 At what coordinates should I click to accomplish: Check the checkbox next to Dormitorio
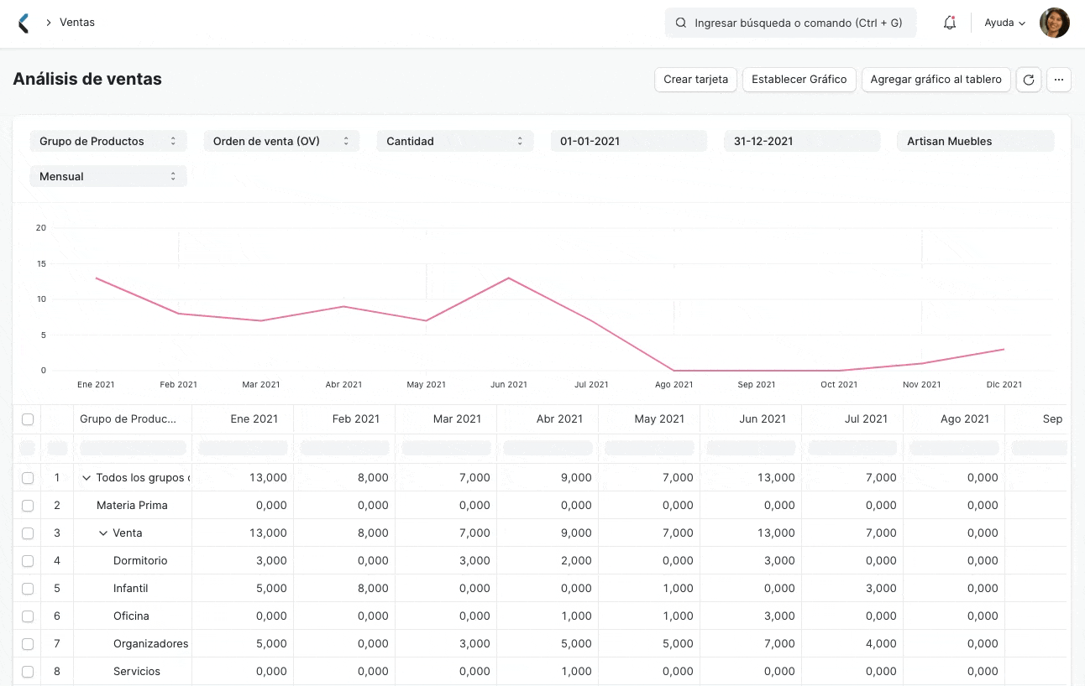28,560
